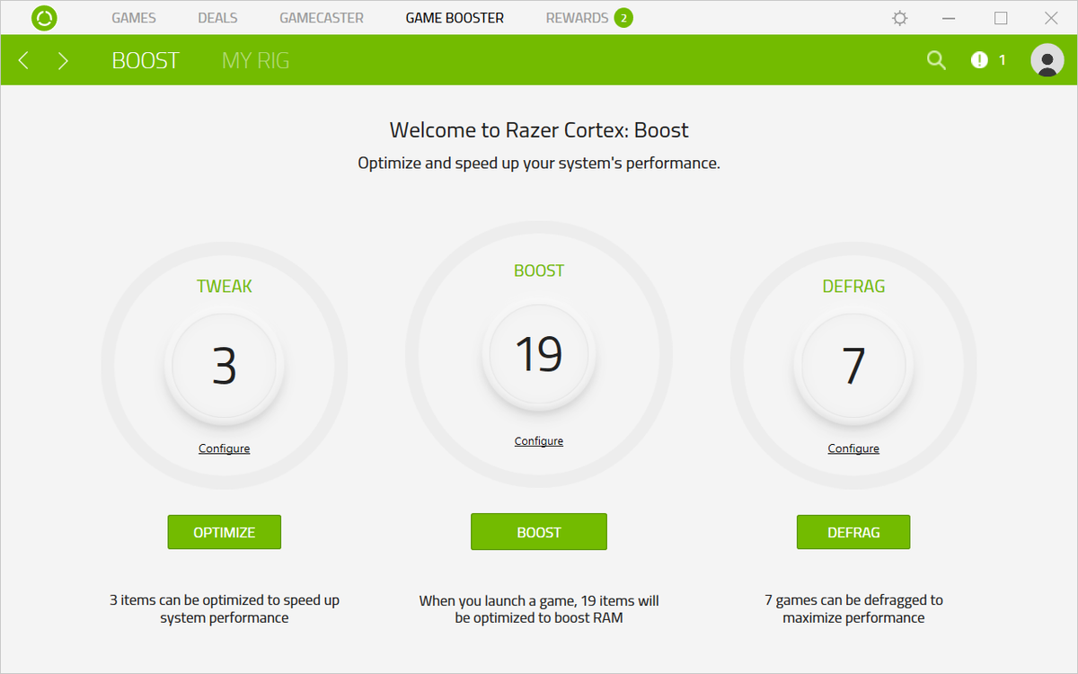1078x674 pixels.
Task: Click the Defrag circle showing 7
Action: click(x=853, y=366)
